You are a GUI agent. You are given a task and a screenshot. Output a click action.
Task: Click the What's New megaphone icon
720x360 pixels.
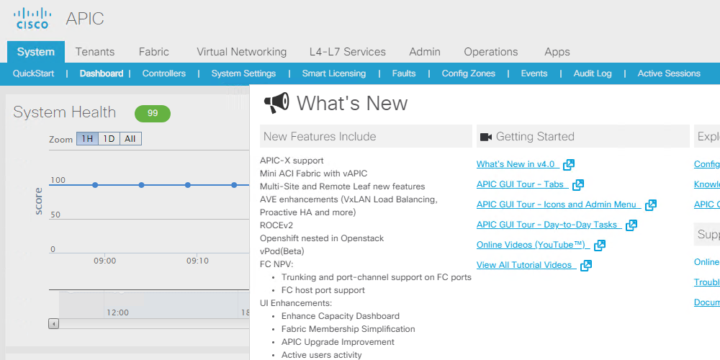coord(276,103)
